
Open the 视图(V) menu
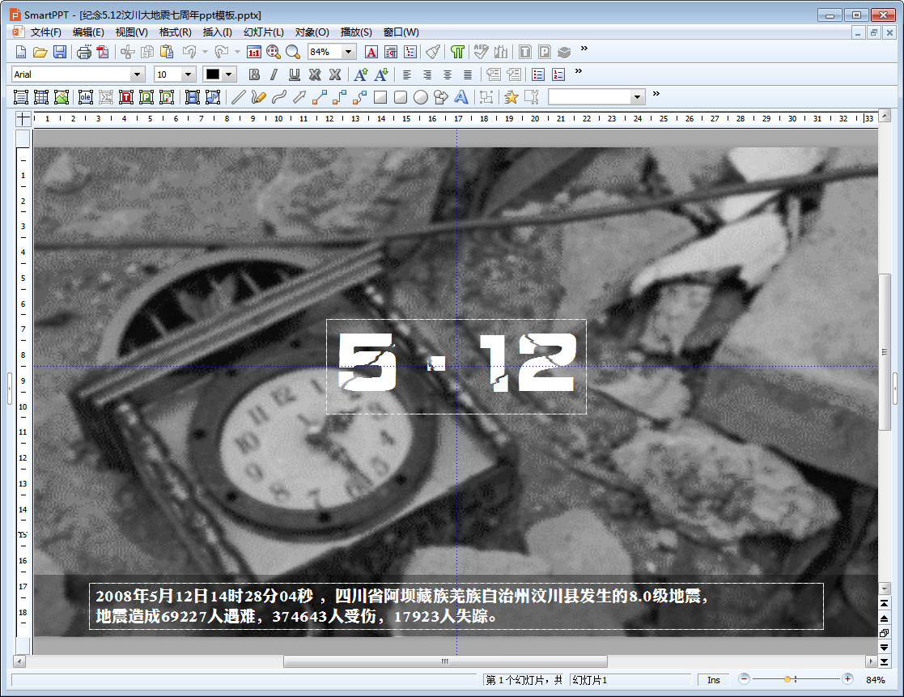pyautogui.click(x=131, y=32)
